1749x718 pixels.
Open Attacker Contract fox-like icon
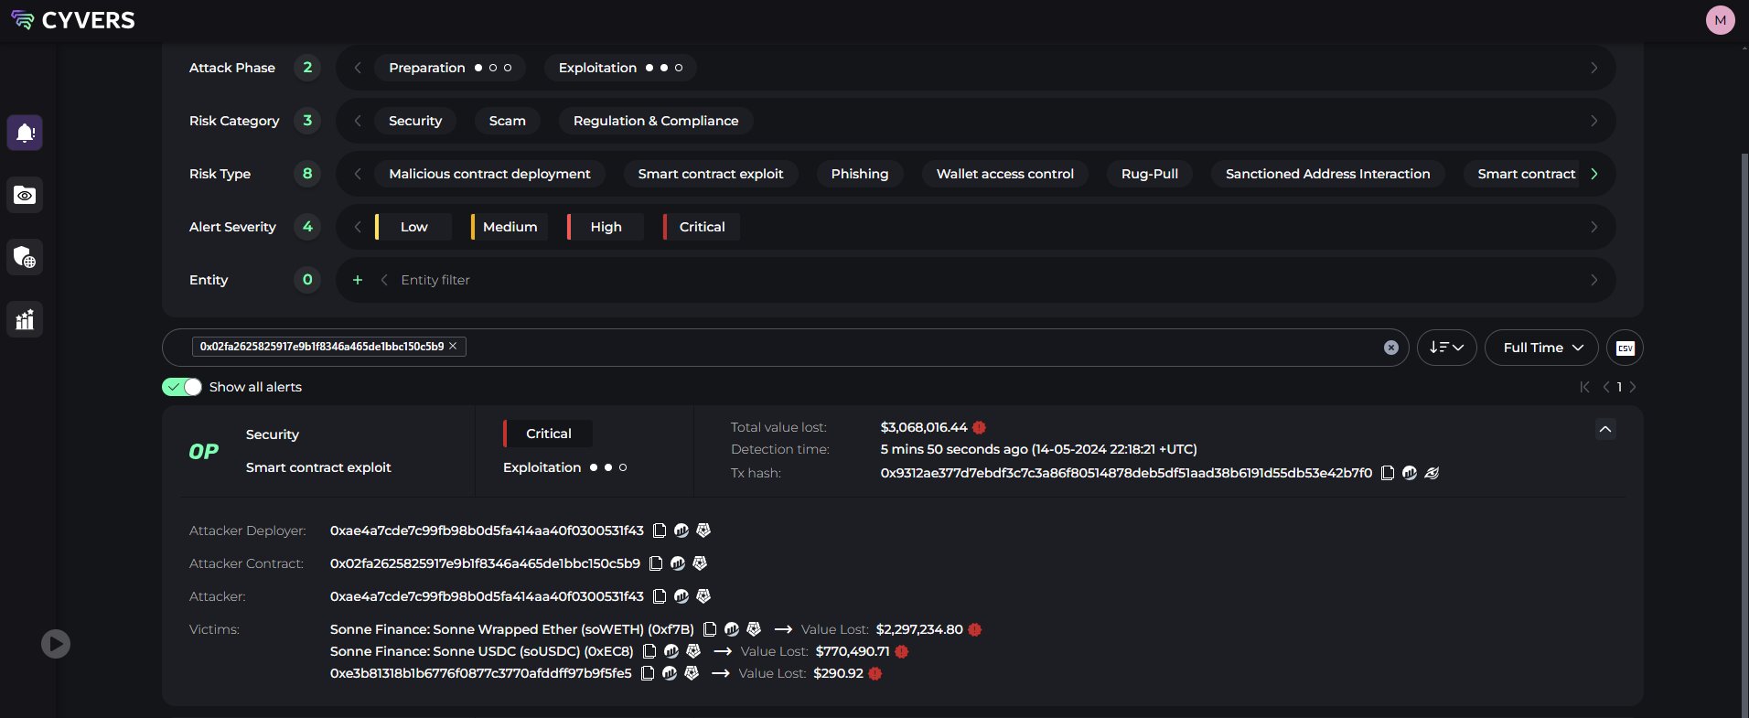pyautogui.click(x=700, y=563)
